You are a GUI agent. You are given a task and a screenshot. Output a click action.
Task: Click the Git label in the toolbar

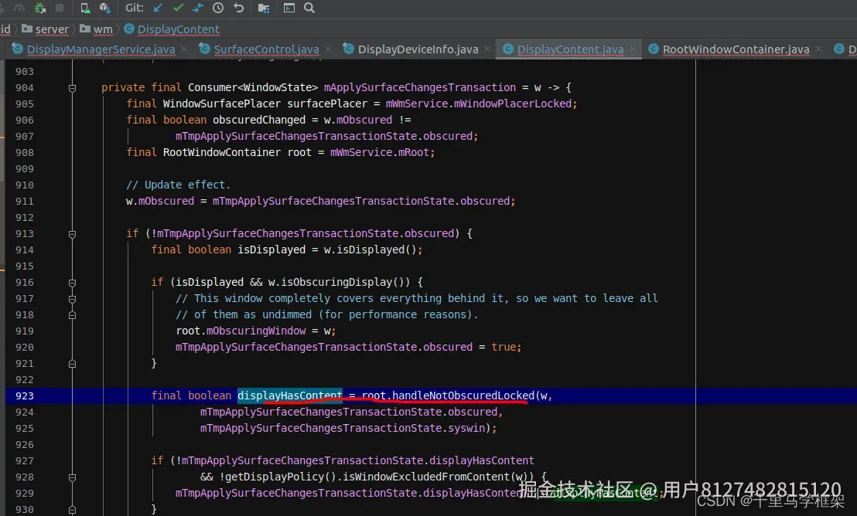pos(135,8)
